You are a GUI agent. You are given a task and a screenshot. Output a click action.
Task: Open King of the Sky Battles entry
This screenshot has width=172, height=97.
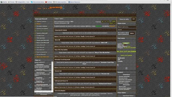pyautogui.click(x=61, y=50)
